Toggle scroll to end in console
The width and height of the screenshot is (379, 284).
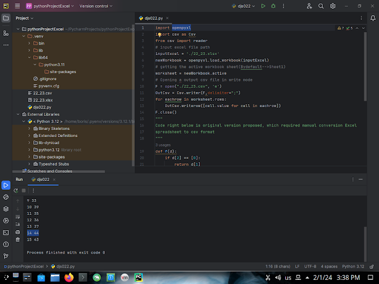(18, 224)
